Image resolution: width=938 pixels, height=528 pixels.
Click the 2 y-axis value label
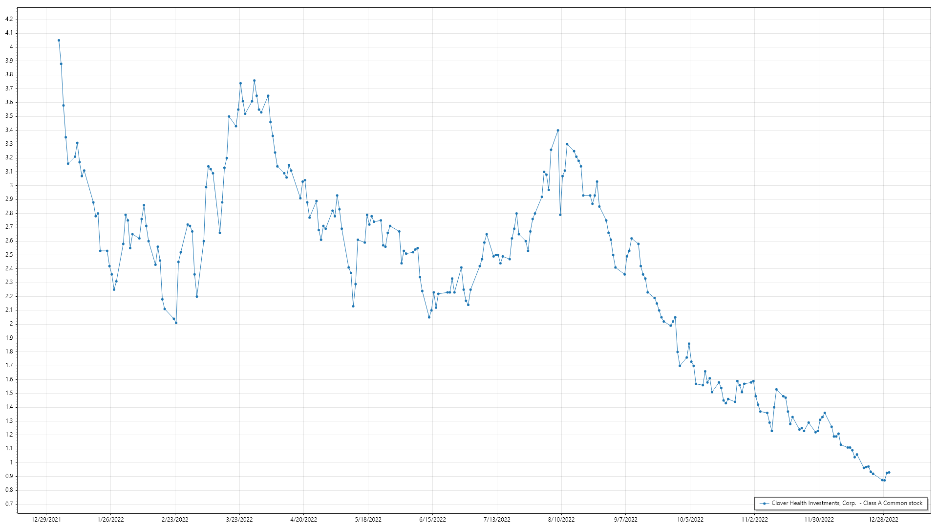11,324
